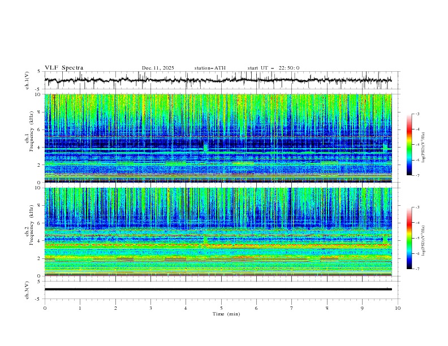Click the ch.1 voltage waveform trace
This screenshot has width=448, height=346.
coord(218,80)
